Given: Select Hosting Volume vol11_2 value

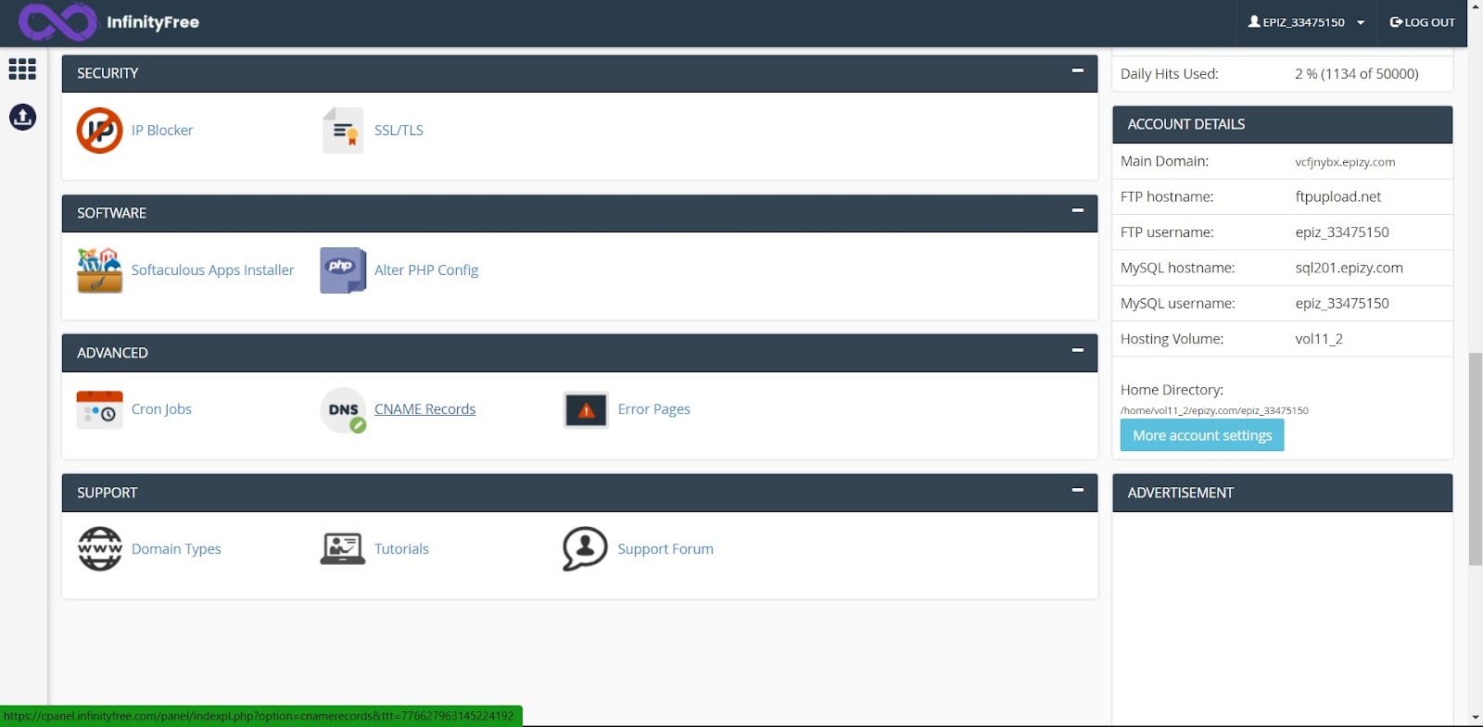Looking at the screenshot, I should click(1319, 339).
